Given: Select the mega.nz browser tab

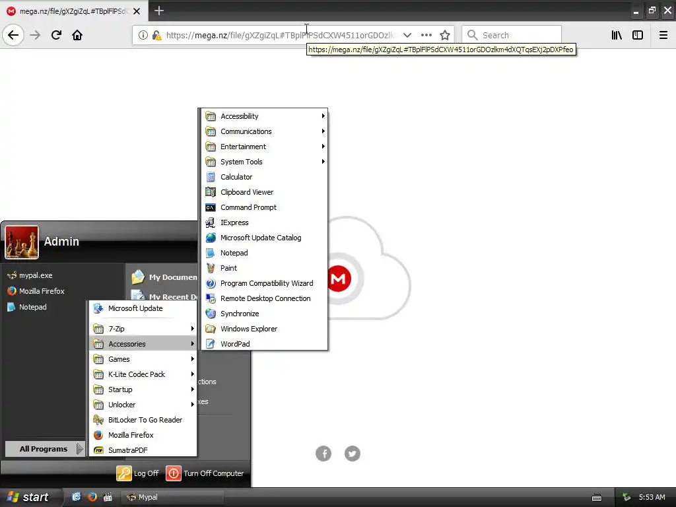Looking at the screenshot, I should tap(73, 11).
